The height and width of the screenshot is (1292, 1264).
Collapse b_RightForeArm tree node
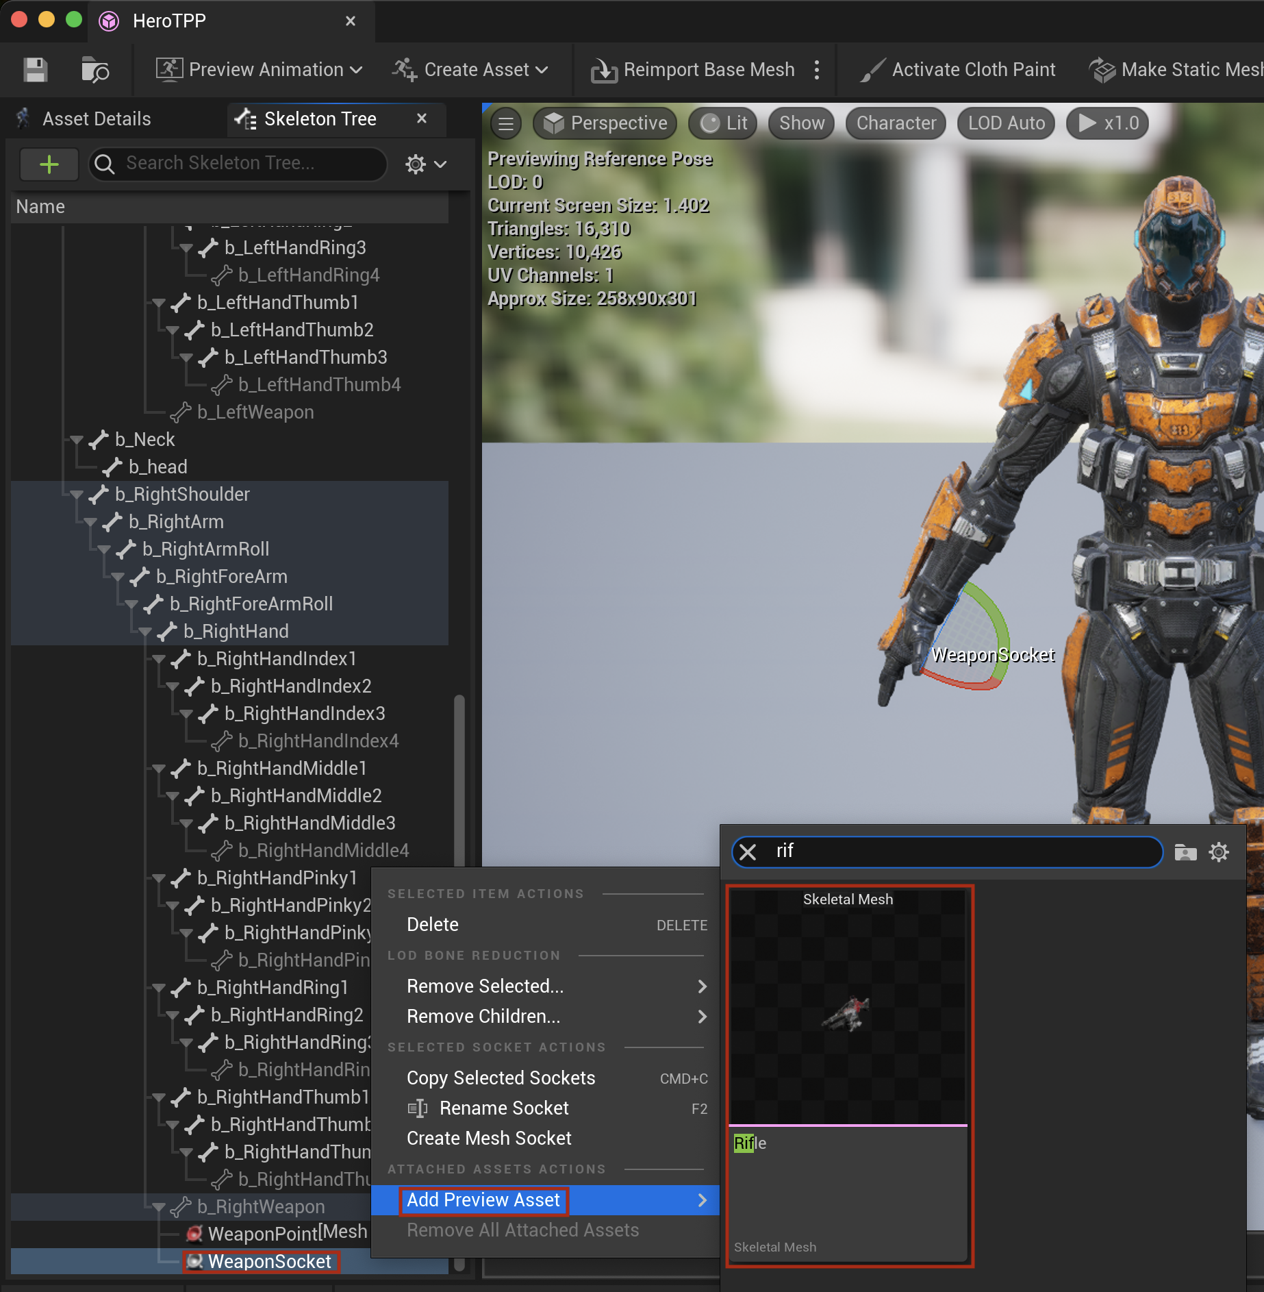(x=117, y=577)
